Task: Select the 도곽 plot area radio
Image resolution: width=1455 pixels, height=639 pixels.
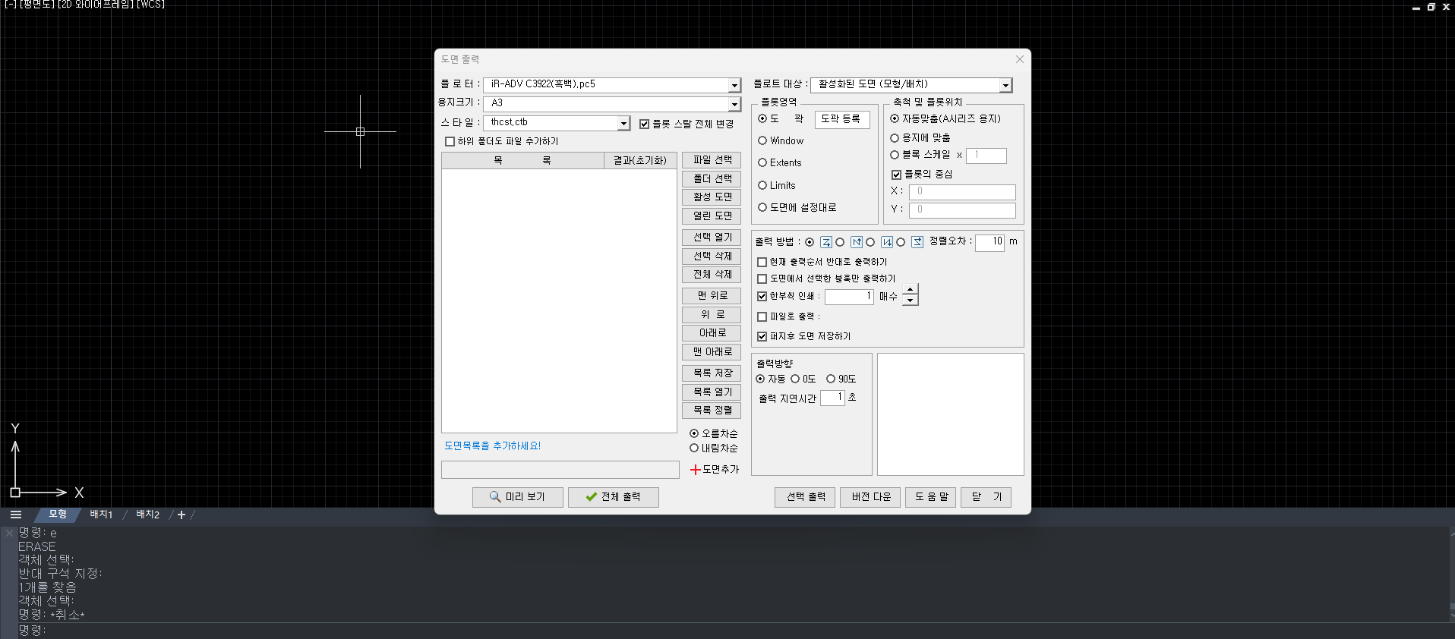Action: tap(762, 118)
